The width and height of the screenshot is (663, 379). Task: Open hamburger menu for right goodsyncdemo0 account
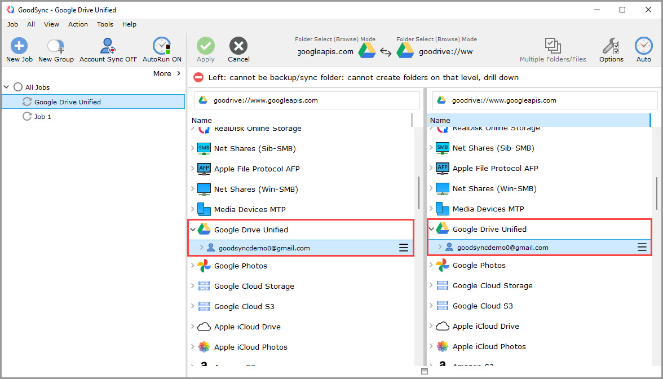coord(642,248)
